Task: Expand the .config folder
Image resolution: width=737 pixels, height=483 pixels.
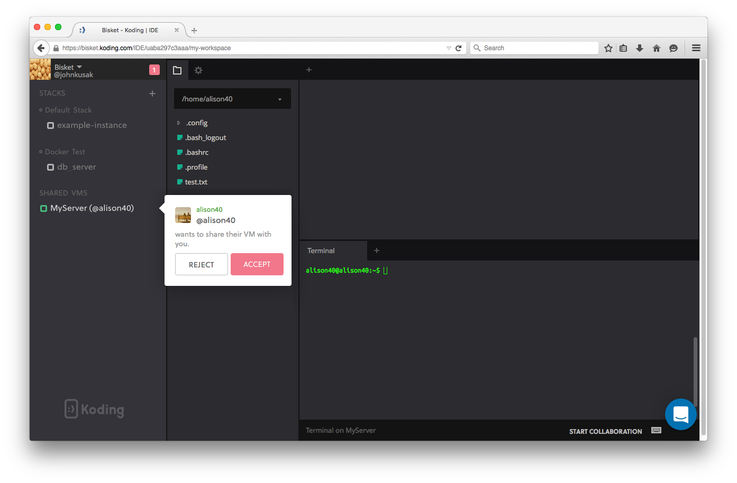Action: pos(179,123)
